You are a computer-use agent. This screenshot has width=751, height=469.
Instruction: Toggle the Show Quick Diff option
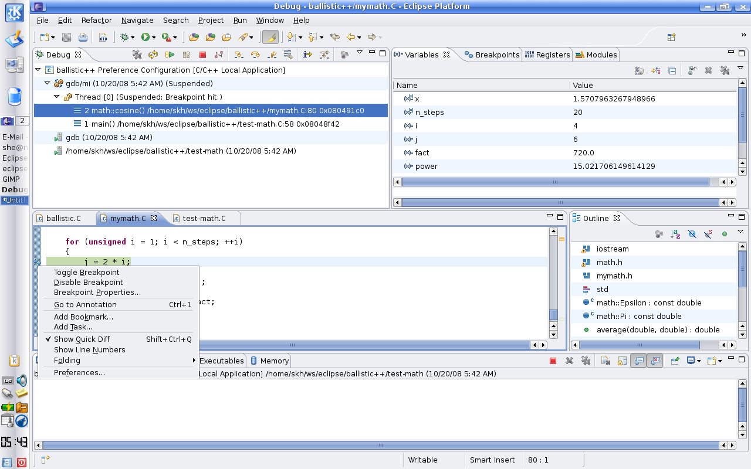coord(82,339)
